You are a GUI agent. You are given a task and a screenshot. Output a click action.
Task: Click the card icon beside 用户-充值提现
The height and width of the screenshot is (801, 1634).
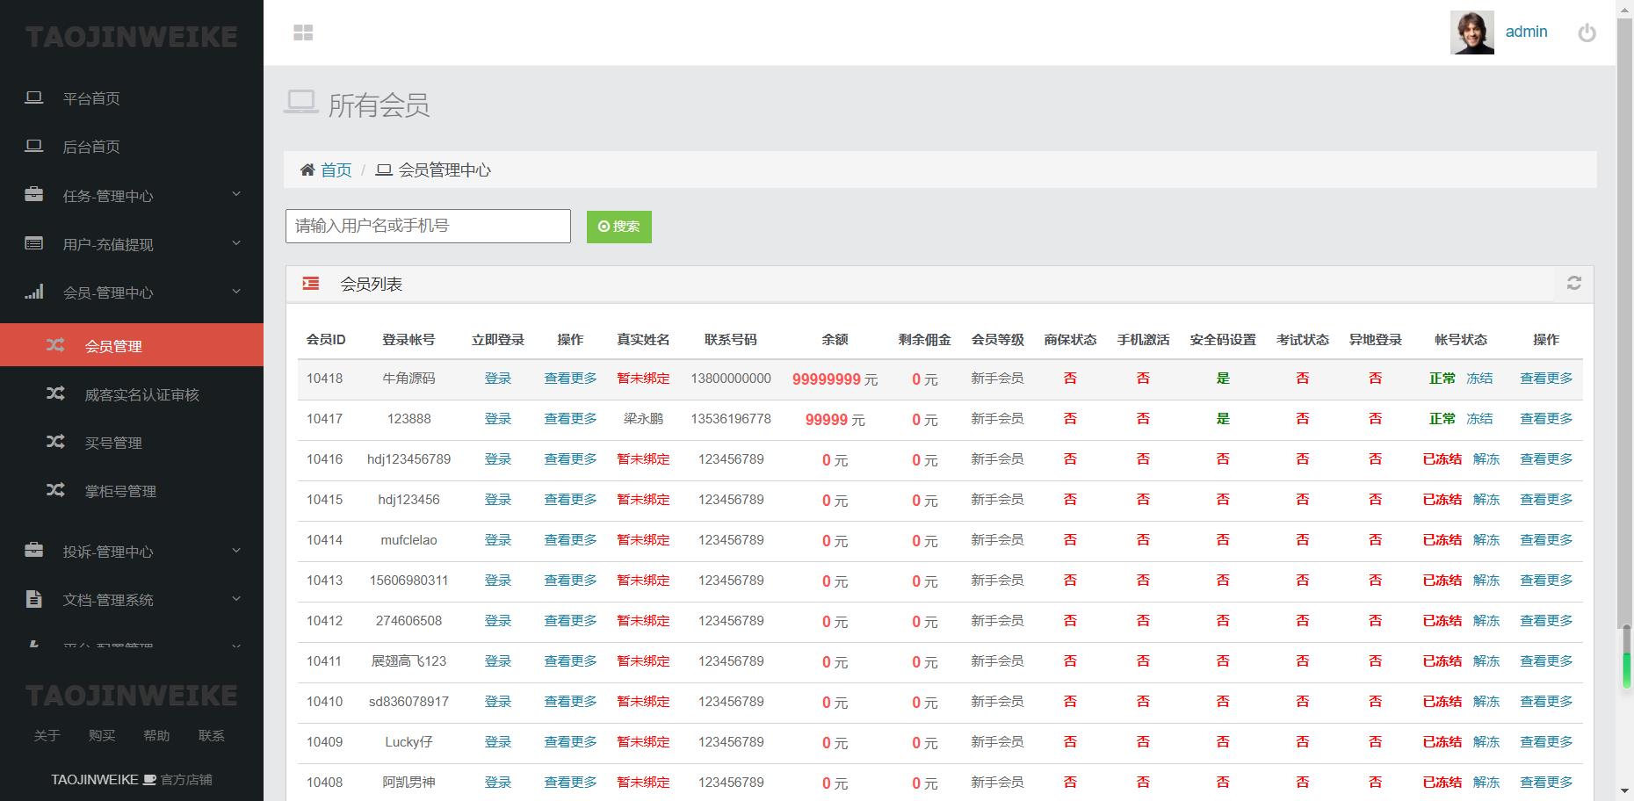[x=34, y=243]
